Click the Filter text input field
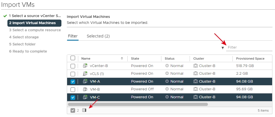 pos(249,47)
